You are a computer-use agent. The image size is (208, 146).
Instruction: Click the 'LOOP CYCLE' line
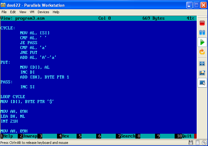[x=13, y=97]
